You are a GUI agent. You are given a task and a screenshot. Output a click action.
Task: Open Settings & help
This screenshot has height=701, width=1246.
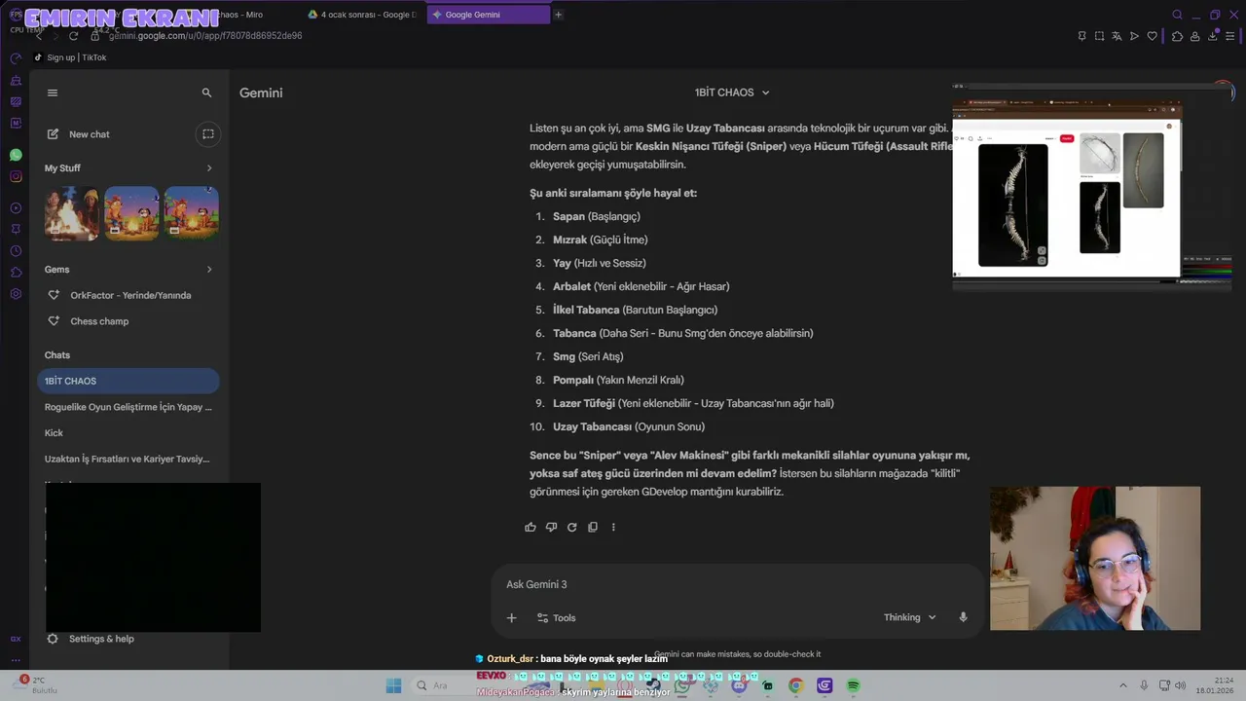point(91,639)
